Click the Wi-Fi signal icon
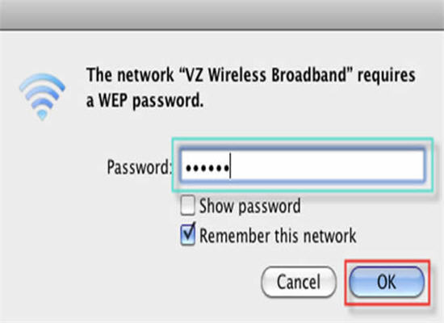444x323 pixels. click(43, 96)
